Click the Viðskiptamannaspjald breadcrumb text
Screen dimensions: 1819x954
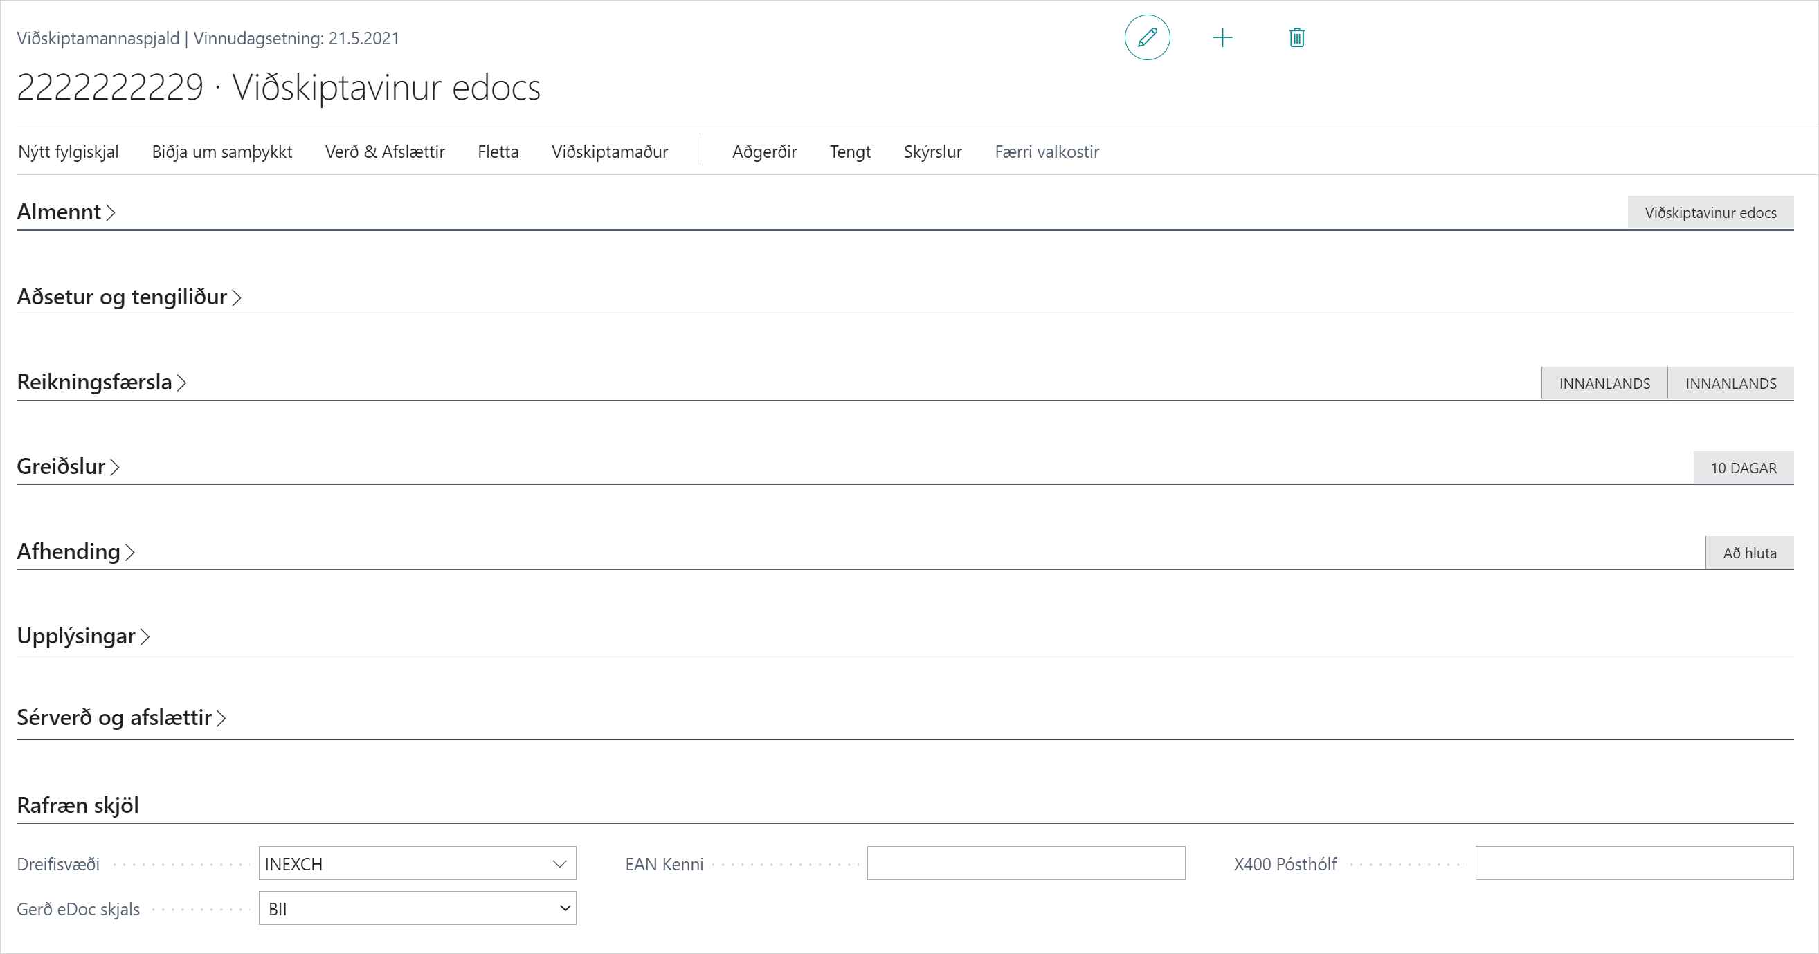click(98, 38)
